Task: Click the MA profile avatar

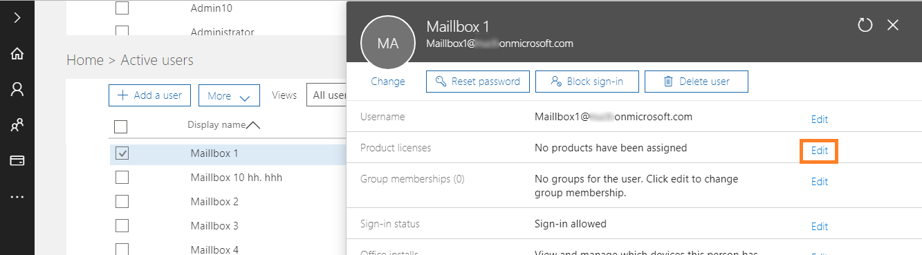Action: pyautogui.click(x=388, y=44)
